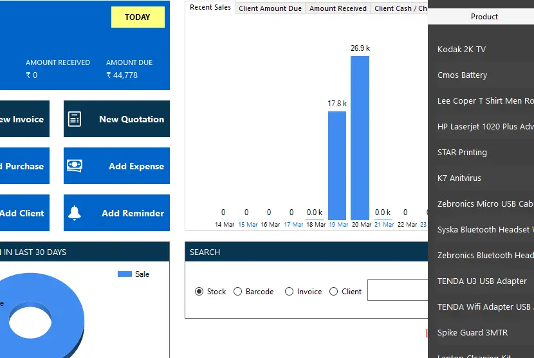
Task: Click the Add Reminder bell icon
Action: pyautogui.click(x=75, y=213)
